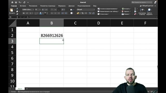Center the cell text horizontally
The height and width of the screenshot is (93, 166).
(x=55, y=13)
